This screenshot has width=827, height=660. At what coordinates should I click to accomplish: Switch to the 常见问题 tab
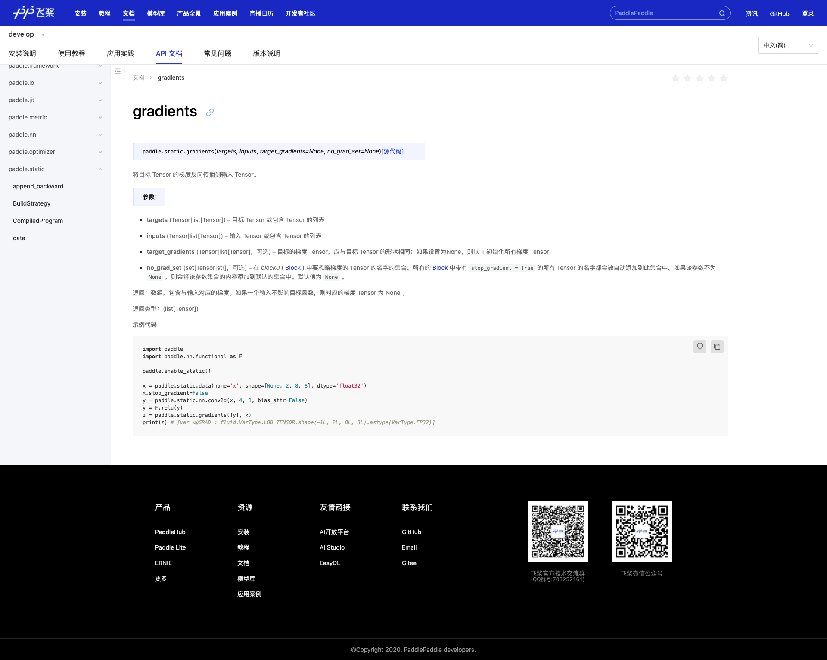coord(218,53)
